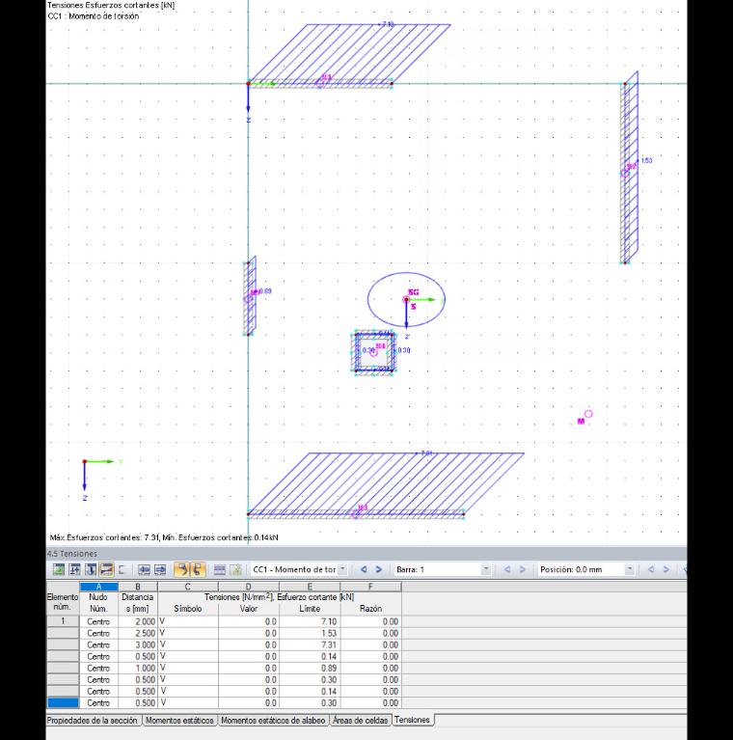Click column header E in the table
The width and height of the screenshot is (733, 740).
click(310, 587)
